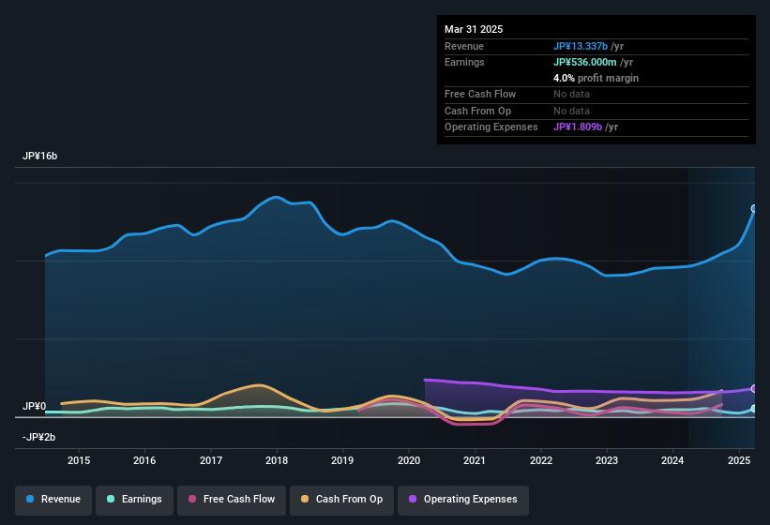The height and width of the screenshot is (525, 770).
Task: Click the 2023 x-axis label
Action: (607, 460)
